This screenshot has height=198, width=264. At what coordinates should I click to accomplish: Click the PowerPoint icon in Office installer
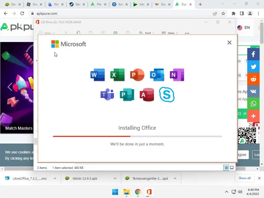(x=137, y=75)
